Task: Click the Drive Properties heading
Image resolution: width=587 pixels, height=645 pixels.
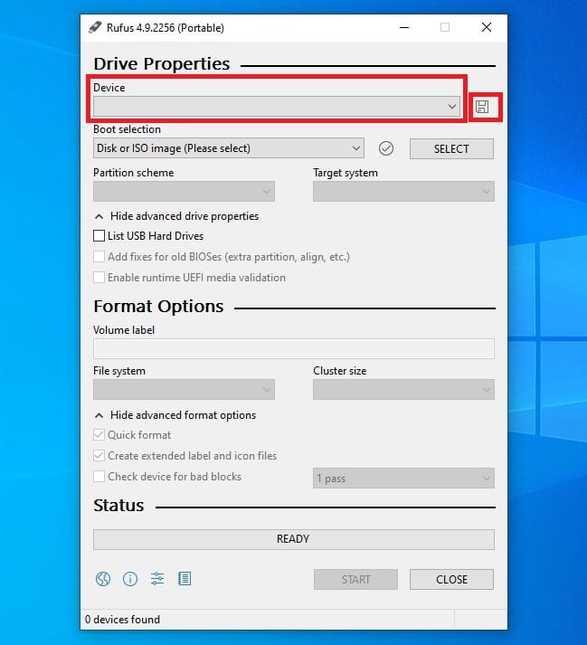Action: point(162,64)
